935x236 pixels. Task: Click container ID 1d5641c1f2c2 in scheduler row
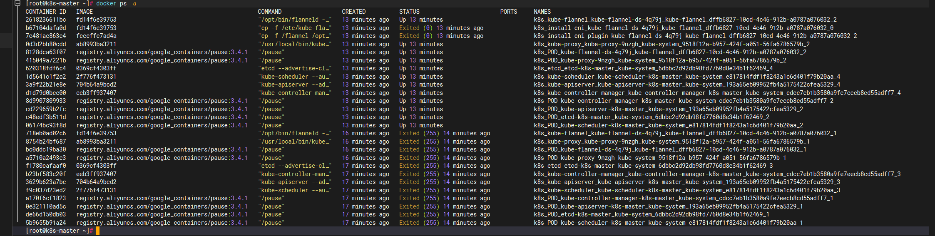[x=46, y=77]
